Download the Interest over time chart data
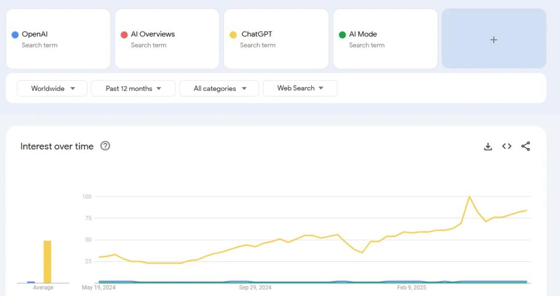The height and width of the screenshot is (296, 560). click(487, 146)
